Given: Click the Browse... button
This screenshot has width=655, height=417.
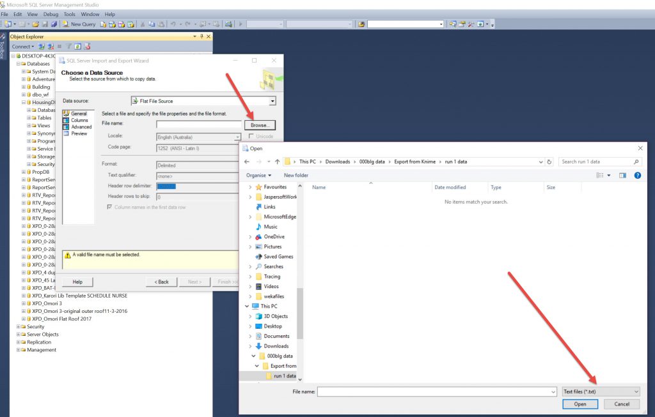Looking at the screenshot, I should pos(259,125).
